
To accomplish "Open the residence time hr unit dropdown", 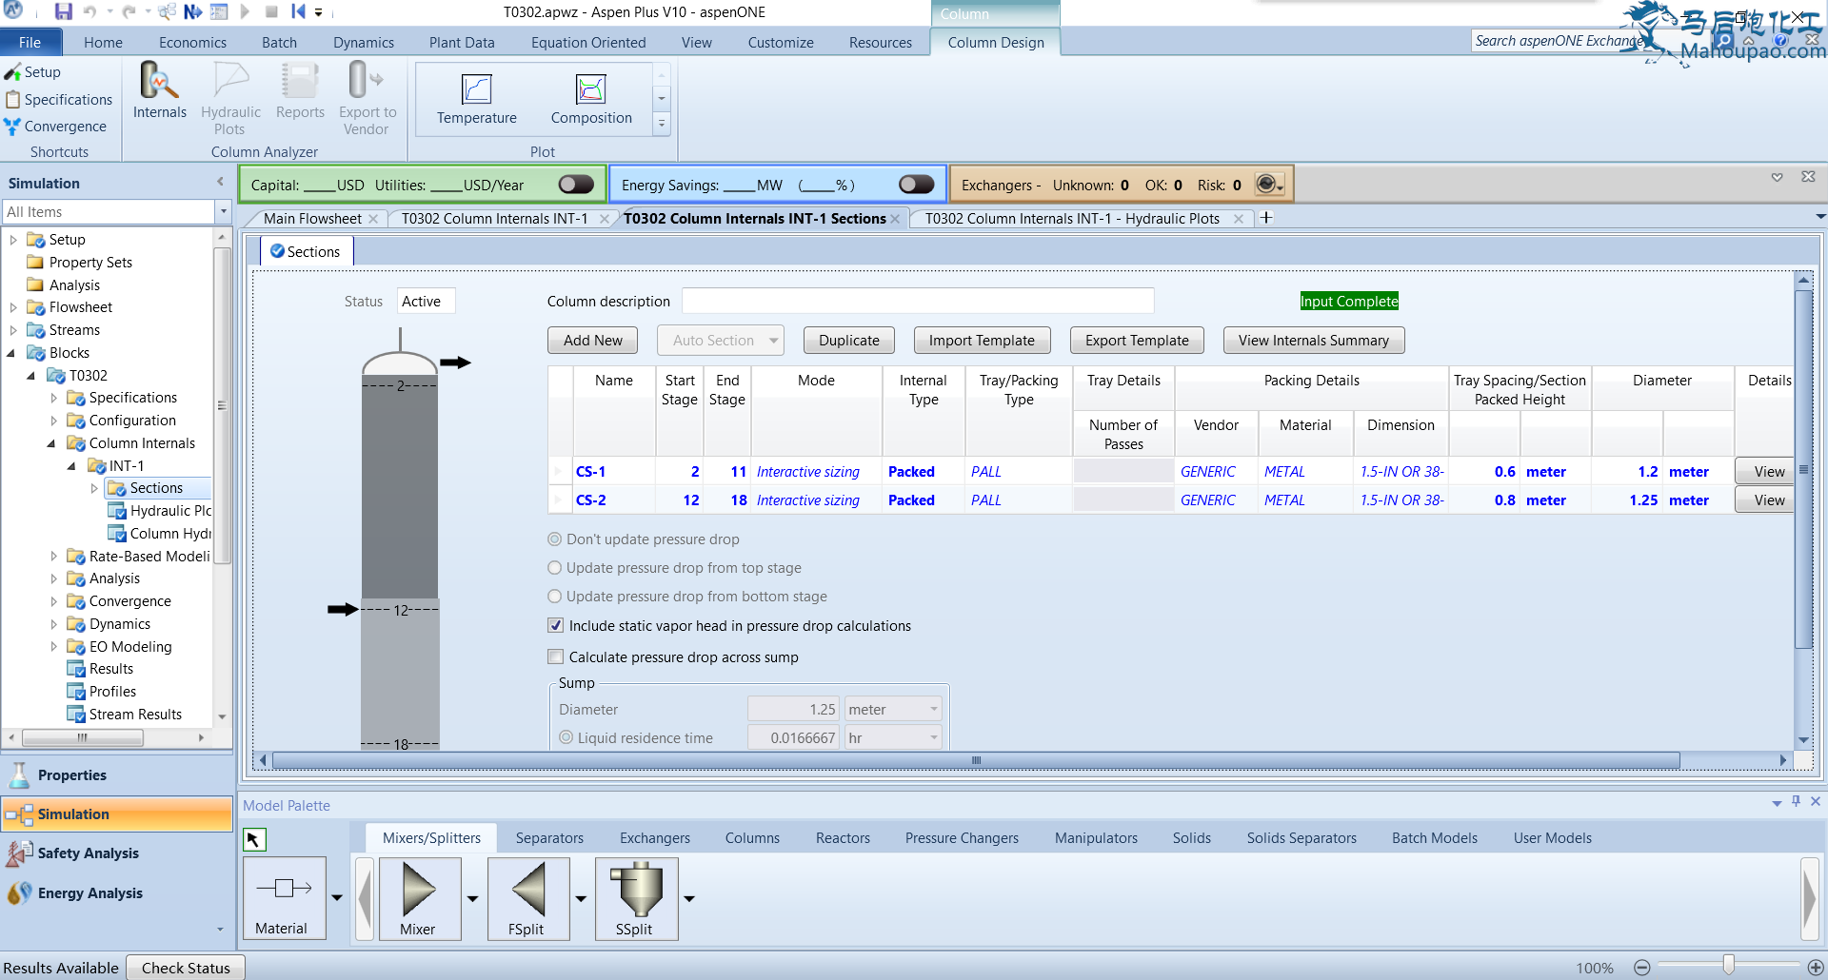I will click(933, 738).
